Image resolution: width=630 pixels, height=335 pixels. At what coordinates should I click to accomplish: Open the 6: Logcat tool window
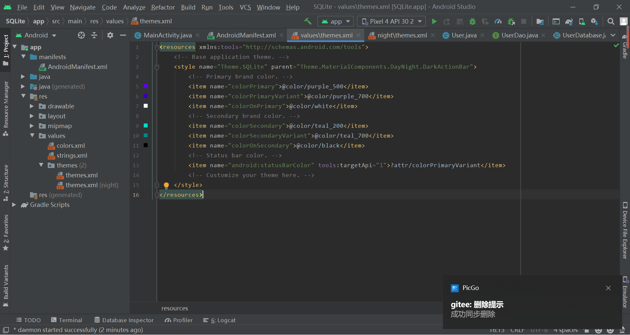pyautogui.click(x=220, y=320)
